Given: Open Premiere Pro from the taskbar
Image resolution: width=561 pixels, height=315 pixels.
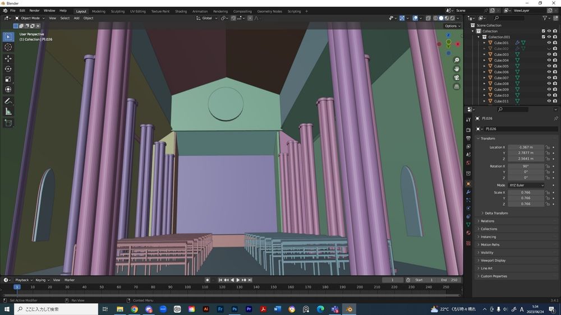Looking at the screenshot, I should [249, 309].
